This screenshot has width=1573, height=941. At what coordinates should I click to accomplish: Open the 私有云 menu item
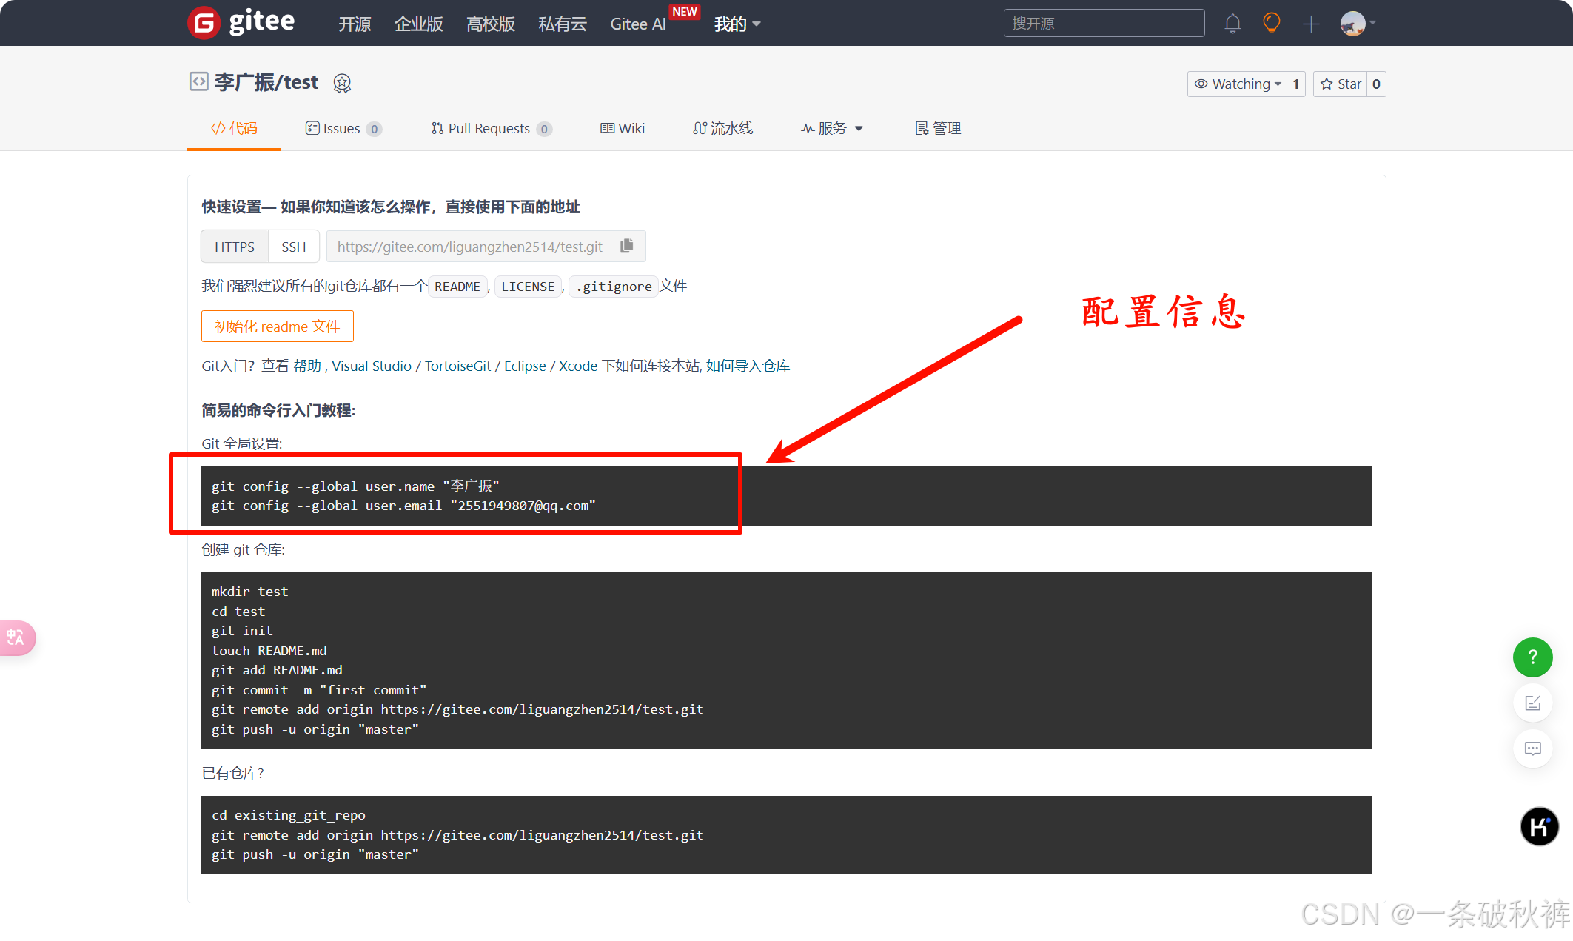(x=563, y=24)
